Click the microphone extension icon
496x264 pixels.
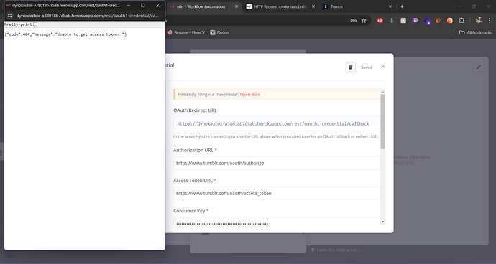pos(392,21)
